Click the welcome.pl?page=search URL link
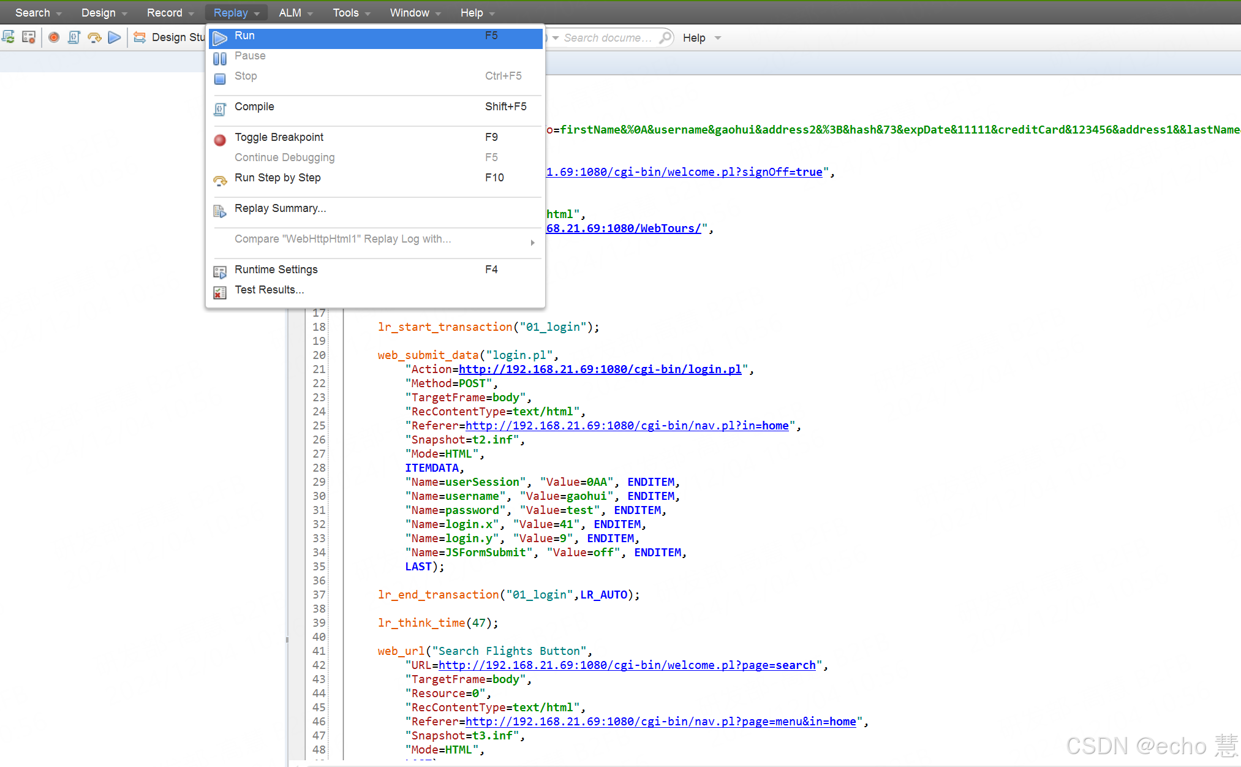Screen dimensions: 1241x767 627,665
